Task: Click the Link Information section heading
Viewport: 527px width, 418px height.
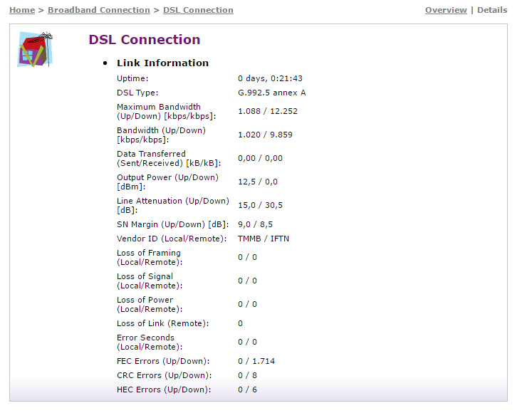Action: point(162,63)
